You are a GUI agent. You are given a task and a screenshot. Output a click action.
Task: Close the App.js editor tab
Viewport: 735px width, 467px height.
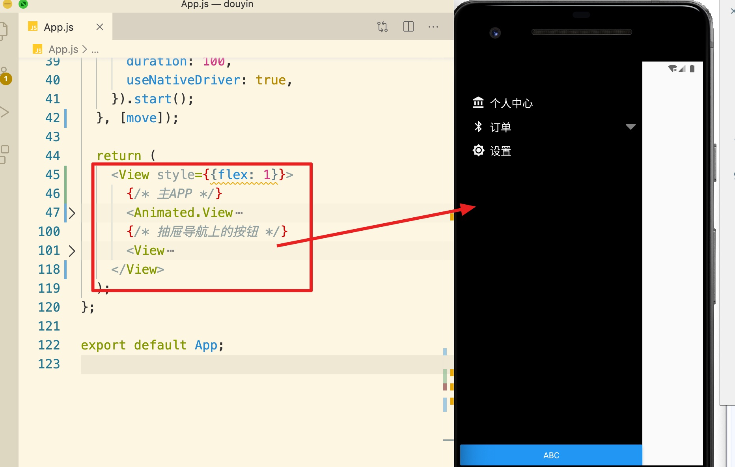100,27
